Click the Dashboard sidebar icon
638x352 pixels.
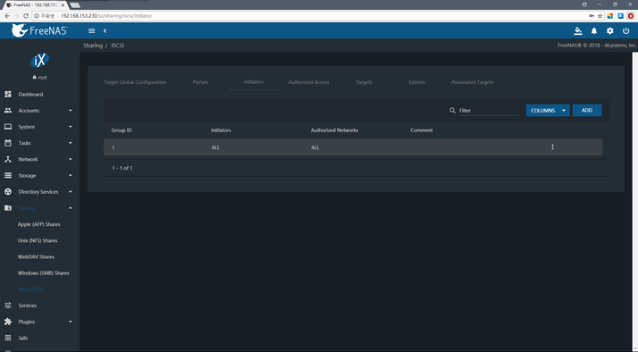click(x=8, y=94)
